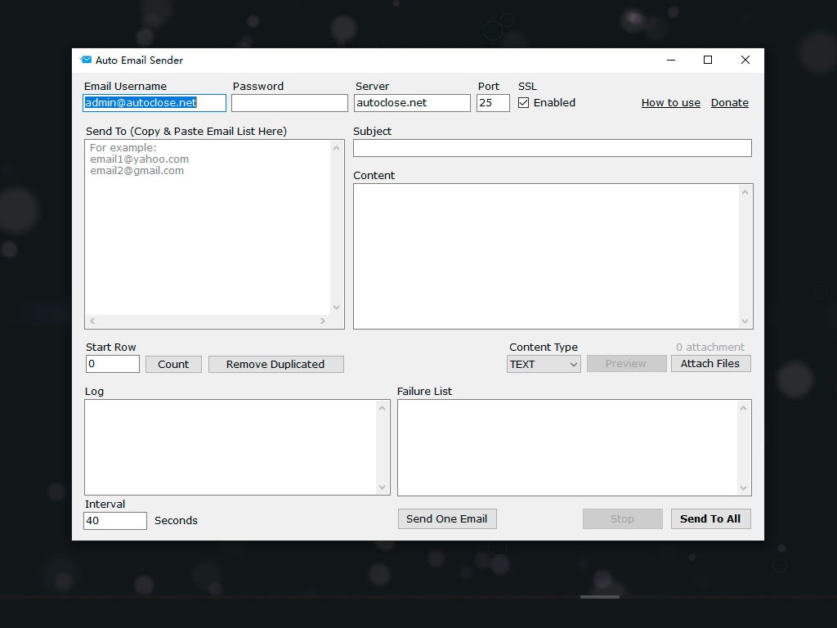Image resolution: width=837 pixels, height=628 pixels.
Task: Close the Auto Email Sender window
Action: (x=745, y=60)
